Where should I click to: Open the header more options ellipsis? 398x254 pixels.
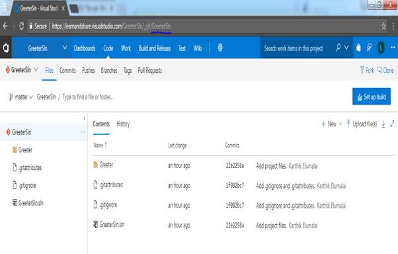(x=393, y=48)
